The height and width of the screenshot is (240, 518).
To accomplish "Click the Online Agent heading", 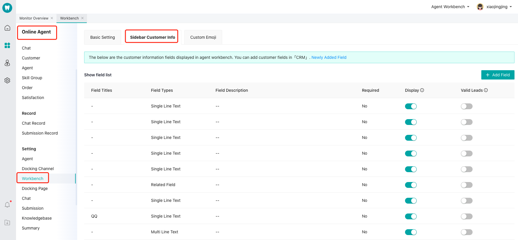I will 36,32.
